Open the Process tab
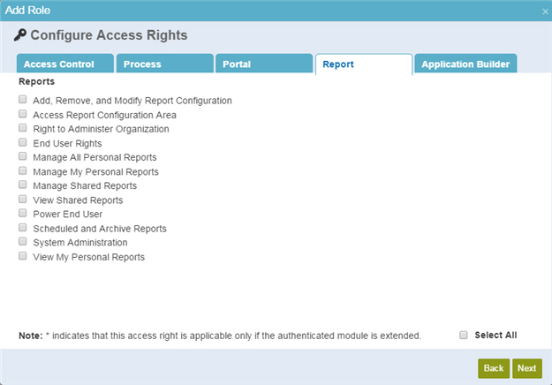The height and width of the screenshot is (385, 552). click(x=165, y=64)
